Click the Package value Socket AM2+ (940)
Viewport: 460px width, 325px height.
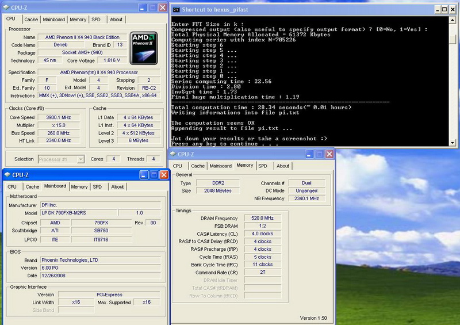[82, 52]
